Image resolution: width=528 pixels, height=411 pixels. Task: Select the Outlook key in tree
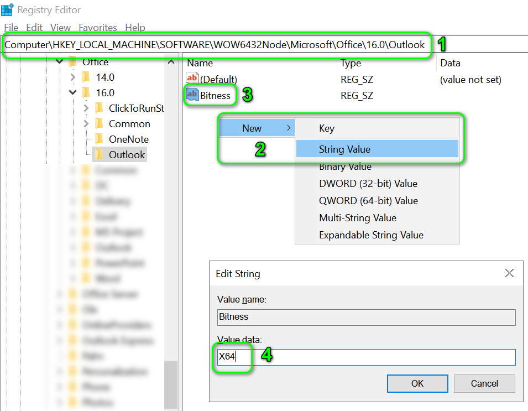pos(127,155)
